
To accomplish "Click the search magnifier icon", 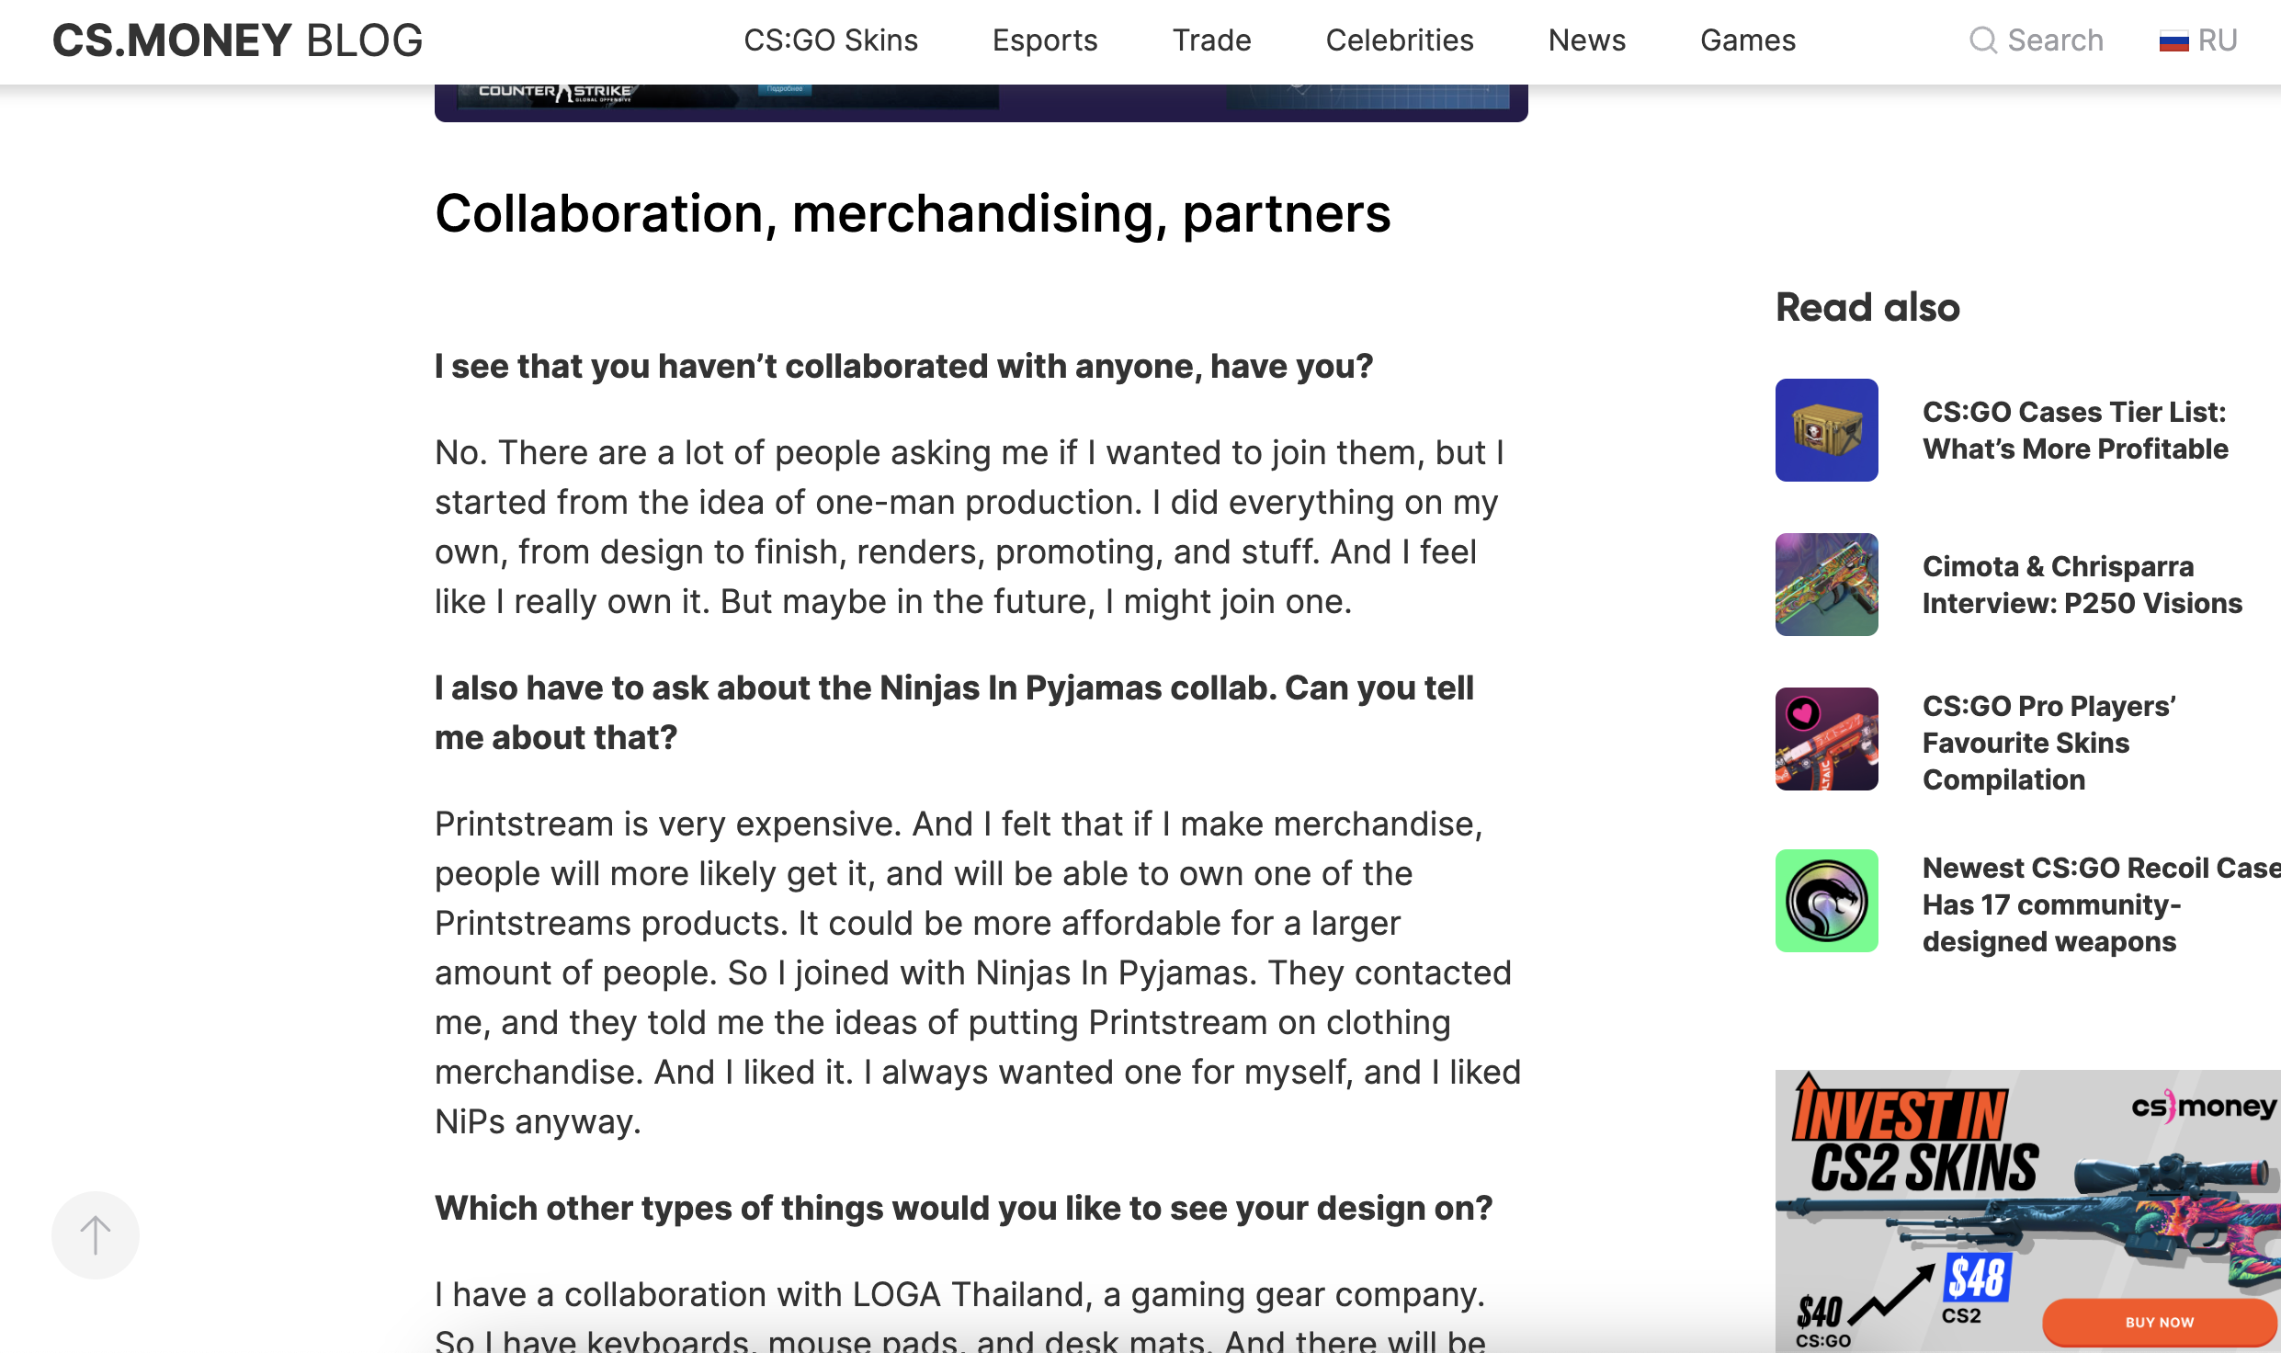I will [x=1982, y=40].
